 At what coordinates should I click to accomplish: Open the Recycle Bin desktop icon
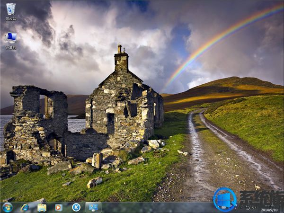11,11
